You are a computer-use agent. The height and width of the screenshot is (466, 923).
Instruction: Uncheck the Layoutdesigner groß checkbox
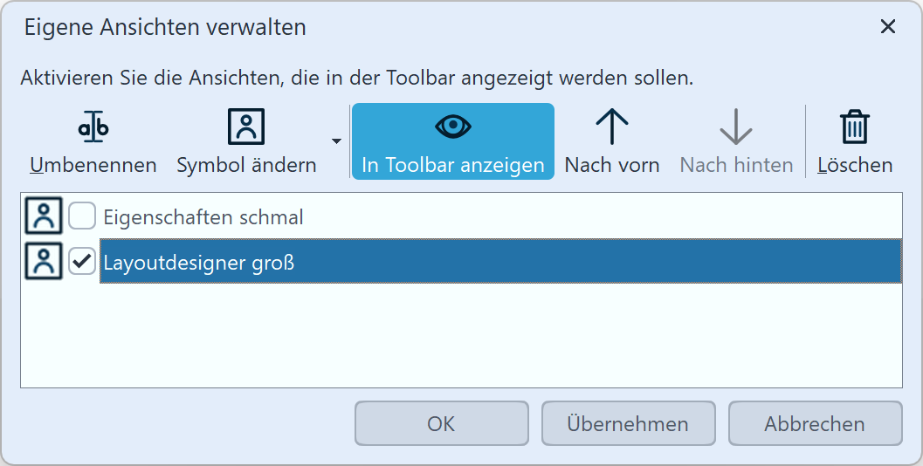click(x=82, y=261)
